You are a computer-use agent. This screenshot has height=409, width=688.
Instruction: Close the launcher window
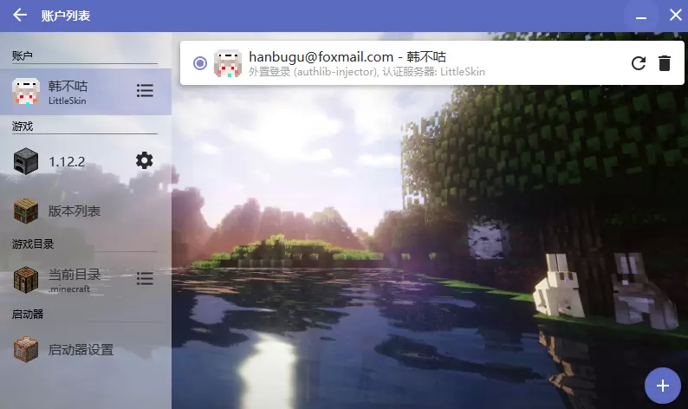click(x=675, y=15)
